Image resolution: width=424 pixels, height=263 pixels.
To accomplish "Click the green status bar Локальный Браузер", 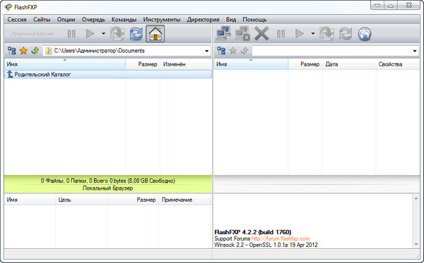I will coord(108,188).
